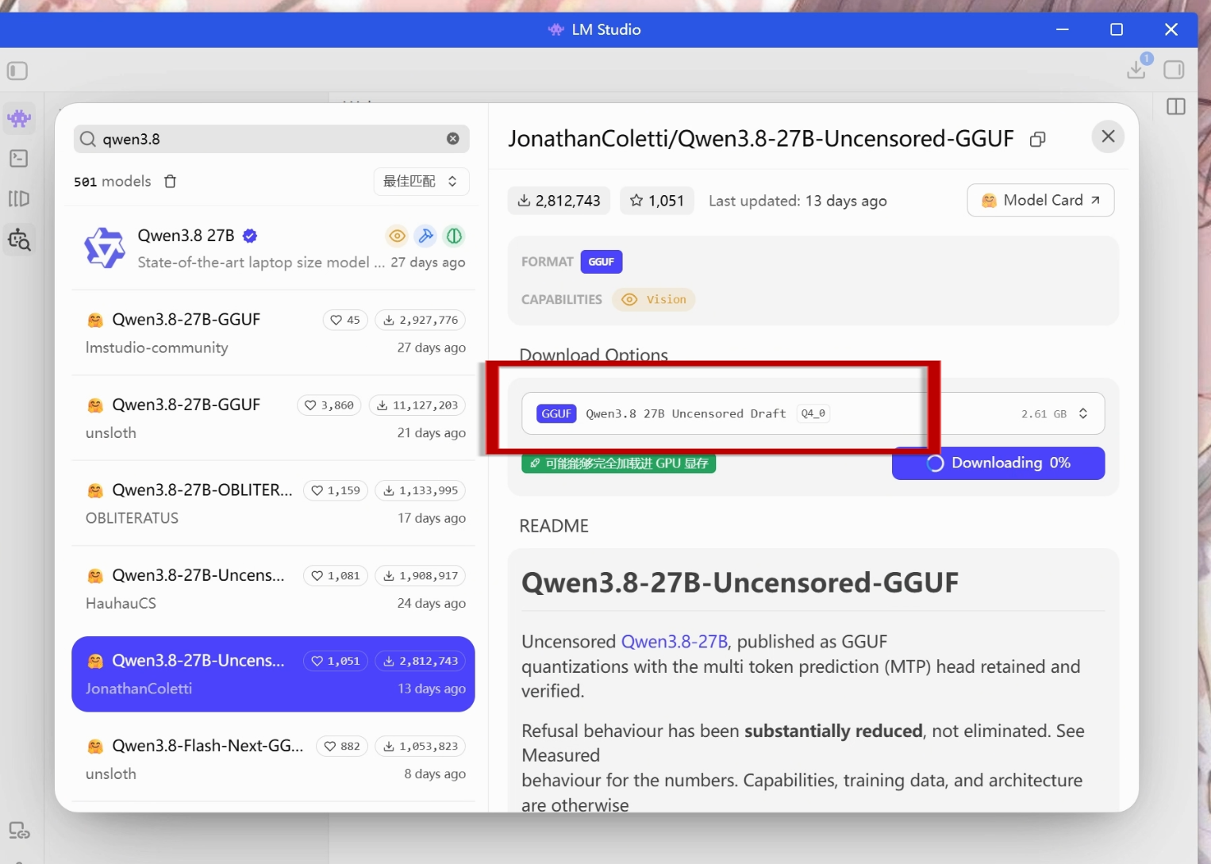
Task: Select Qwen3.8-27B-GGUF from 21 days ago
Action: pos(274,418)
